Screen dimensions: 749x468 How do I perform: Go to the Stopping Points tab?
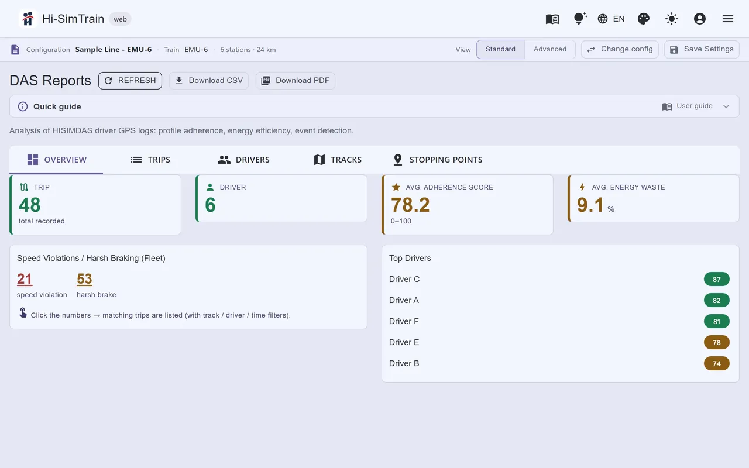click(438, 160)
